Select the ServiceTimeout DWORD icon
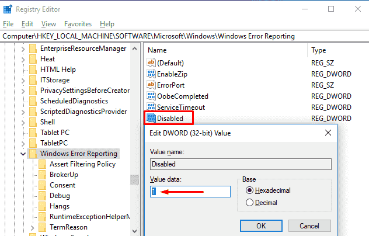Image resolution: width=369 pixels, height=236 pixels. pyautogui.click(x=151, y=107)
